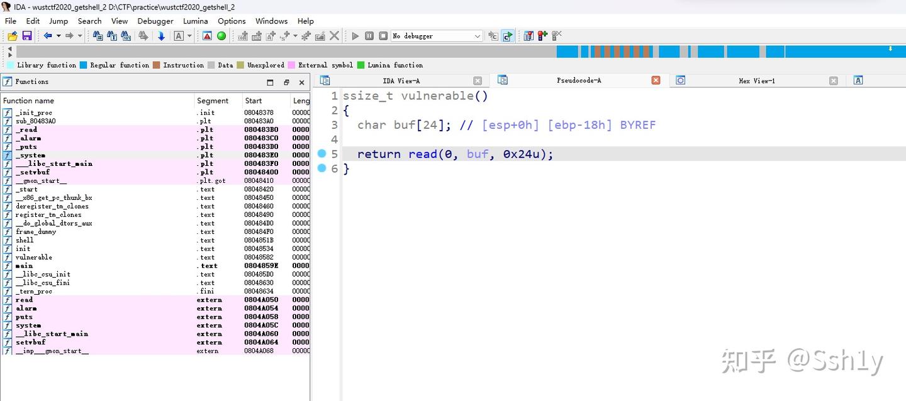Click the Open file toolbar icon
906x401 pixels.
pyautogui.click(x=13, y=36)
